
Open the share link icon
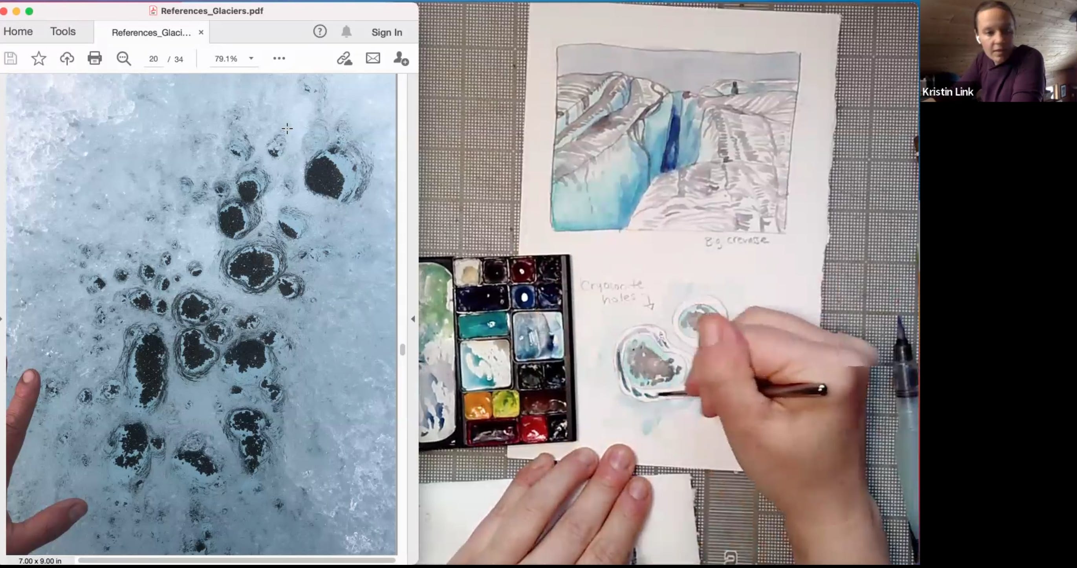point(344,59)
